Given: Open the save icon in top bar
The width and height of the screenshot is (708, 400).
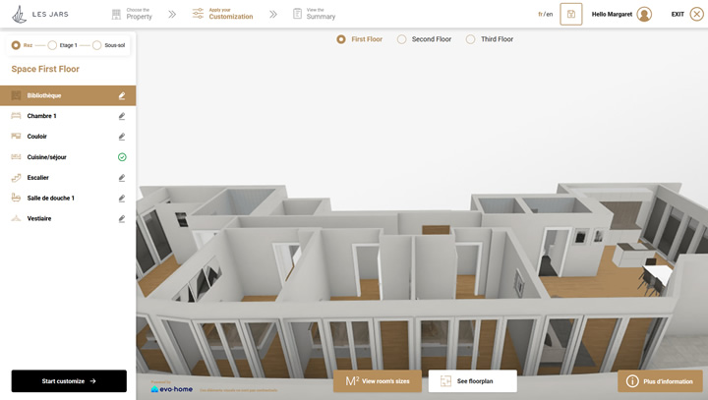Looking at the screenshot, I should (x=571, y=14).
